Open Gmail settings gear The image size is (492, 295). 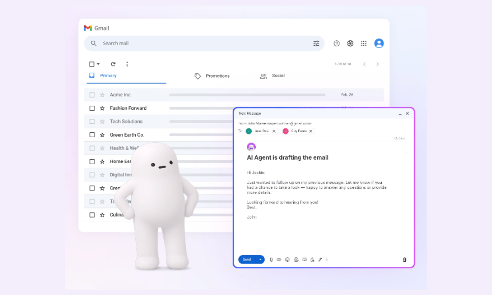click(350, 43)
